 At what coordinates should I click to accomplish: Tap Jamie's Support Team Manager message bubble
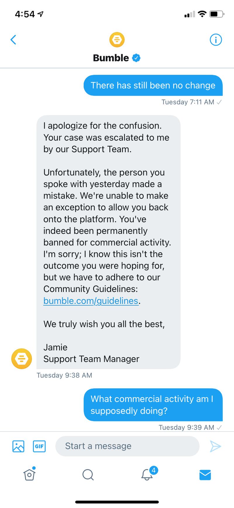[108, 242]
